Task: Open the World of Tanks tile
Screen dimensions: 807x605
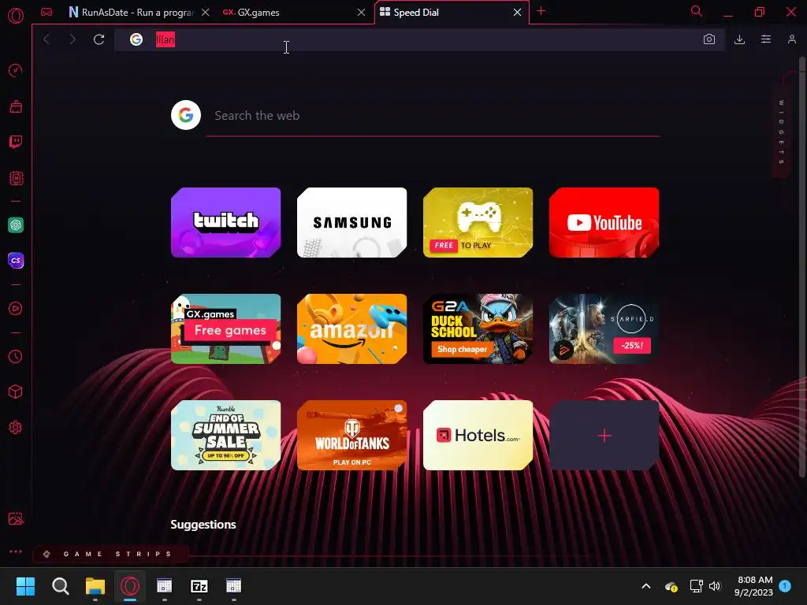Action: coord(352,435)
